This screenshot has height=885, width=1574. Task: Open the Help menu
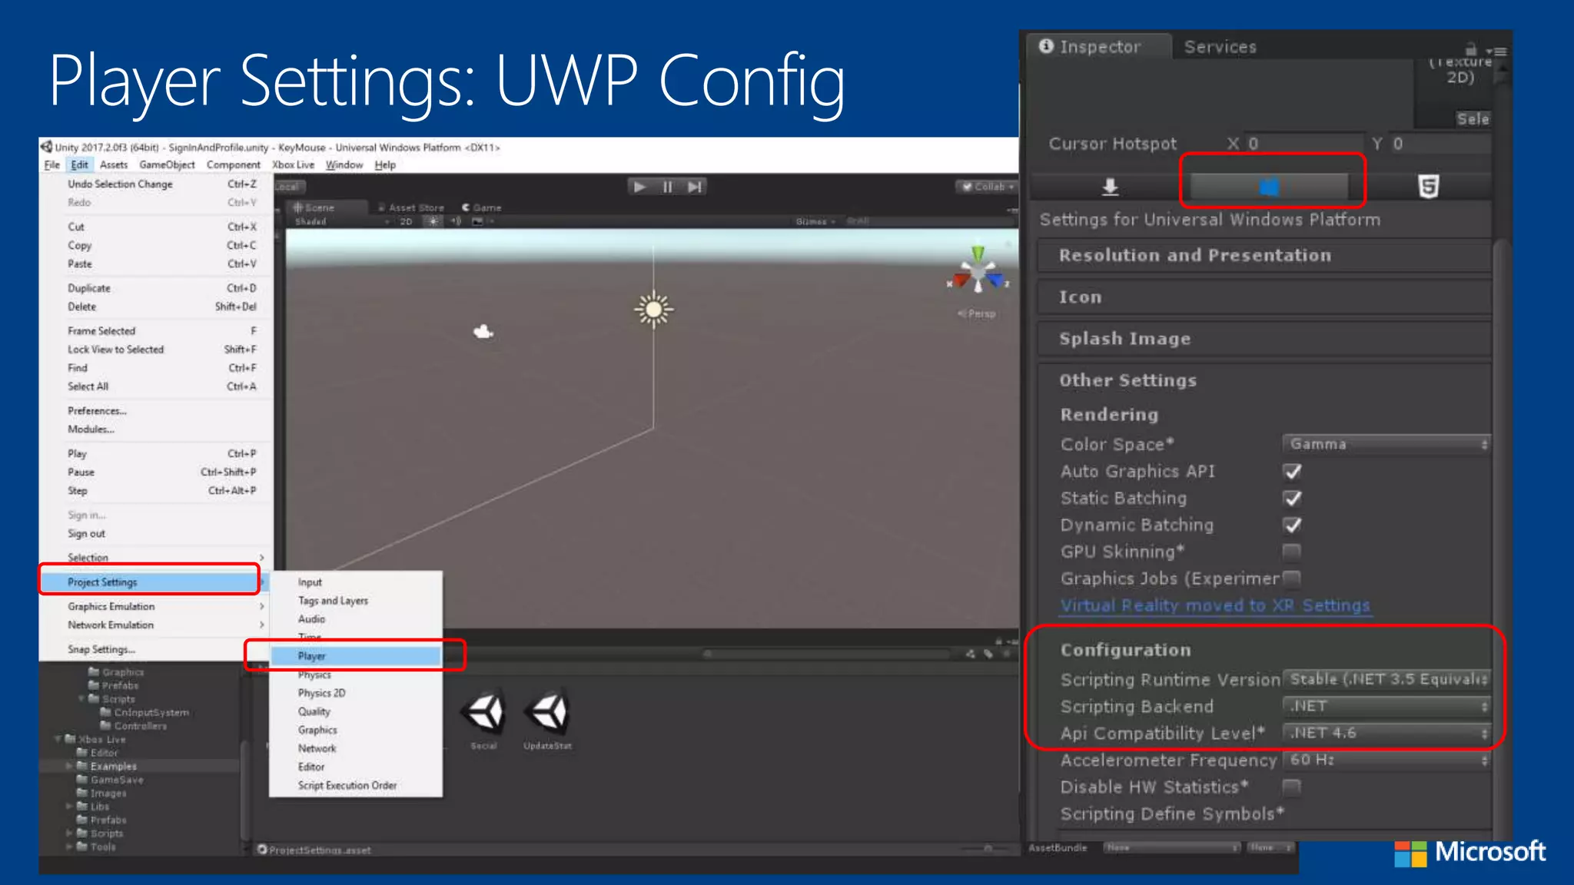pyautogui.click(x=385, y=165)
